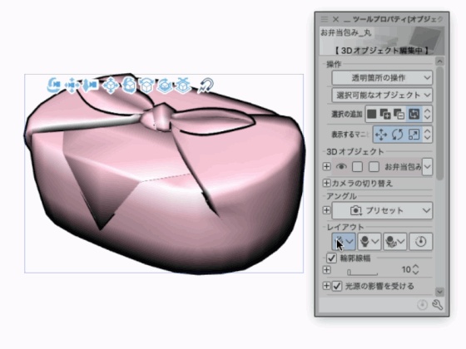Expand the 光源の影響を受ける plus box

326,286
